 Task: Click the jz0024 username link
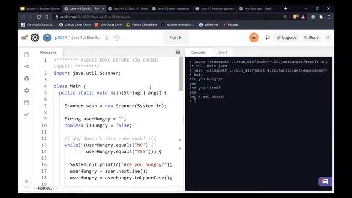(61, 38)
